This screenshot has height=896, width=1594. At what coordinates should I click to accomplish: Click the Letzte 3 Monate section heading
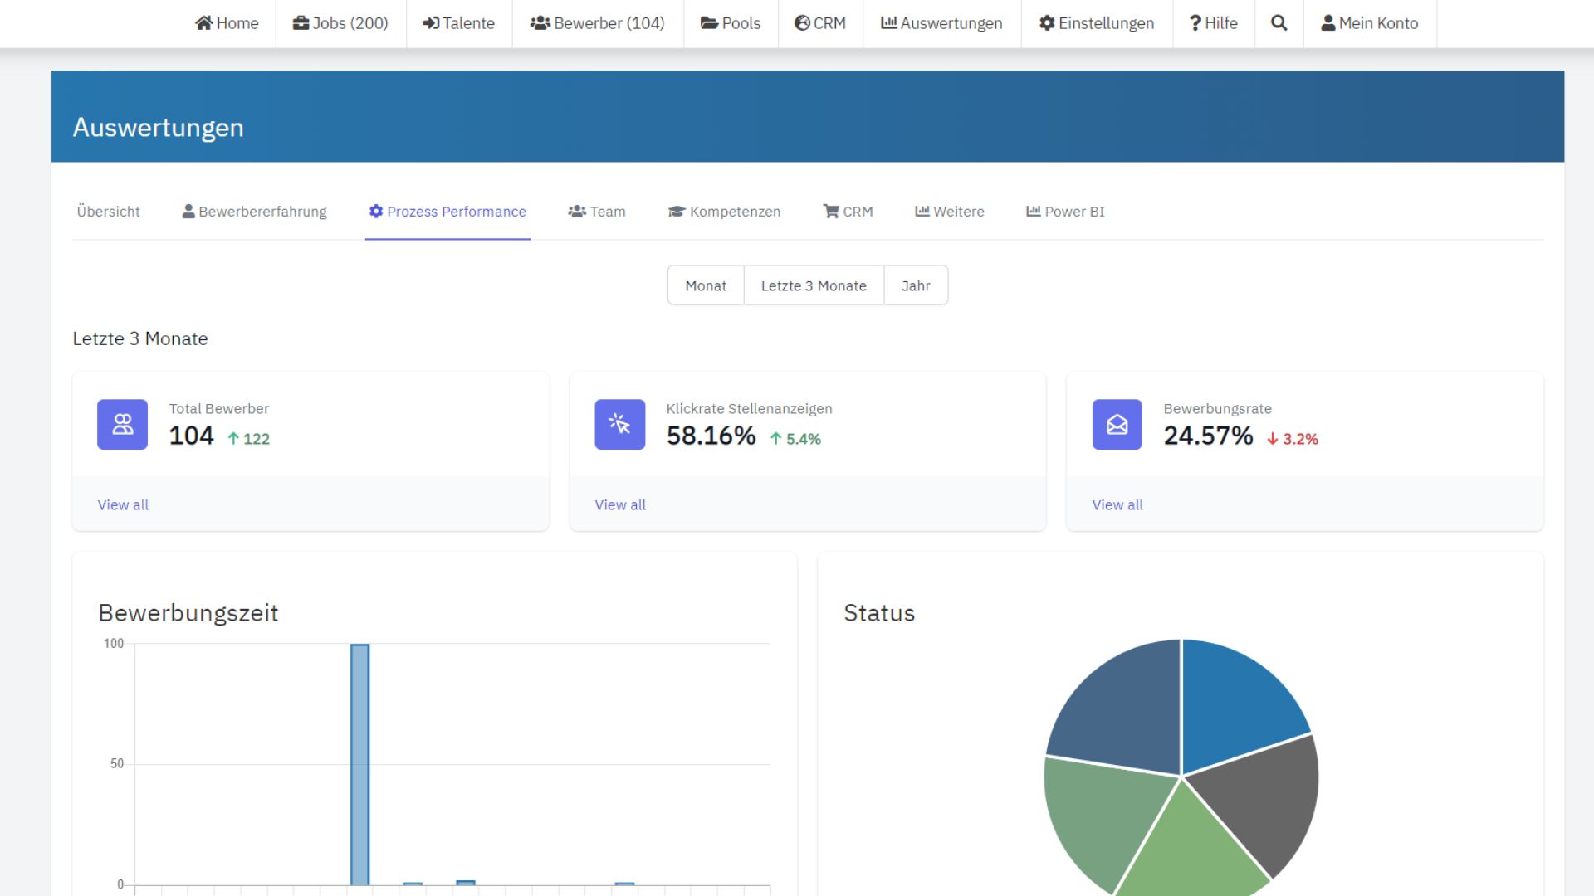[x=140, y=338]
